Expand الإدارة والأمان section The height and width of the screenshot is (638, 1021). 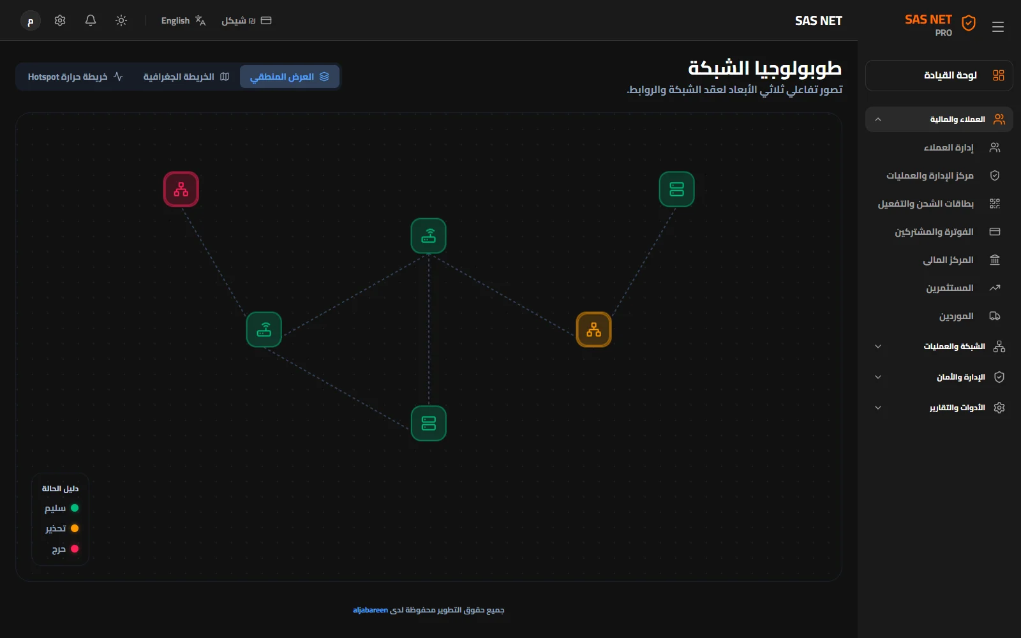click(x=939, y=377)
